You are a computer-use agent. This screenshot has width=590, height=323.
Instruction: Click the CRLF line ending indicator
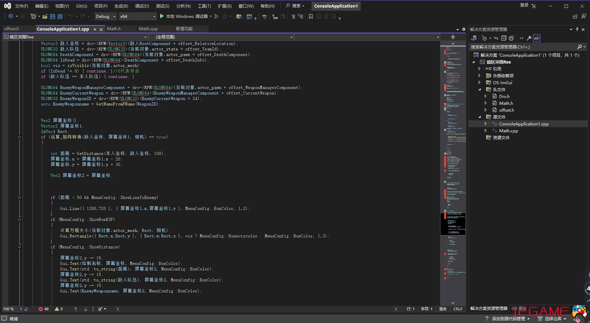click(x=458, y=309)
